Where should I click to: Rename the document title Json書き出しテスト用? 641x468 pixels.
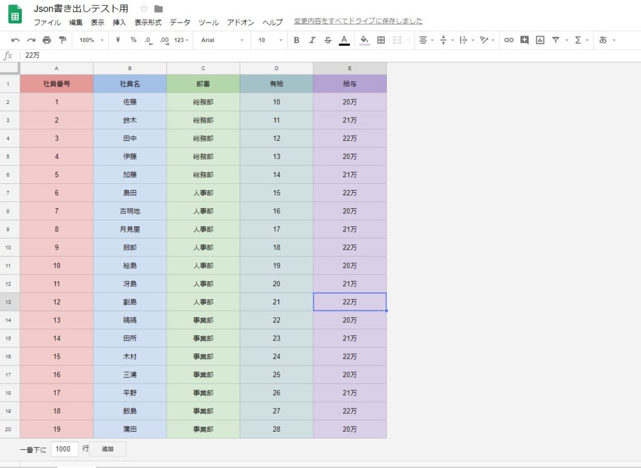(81, 9)
